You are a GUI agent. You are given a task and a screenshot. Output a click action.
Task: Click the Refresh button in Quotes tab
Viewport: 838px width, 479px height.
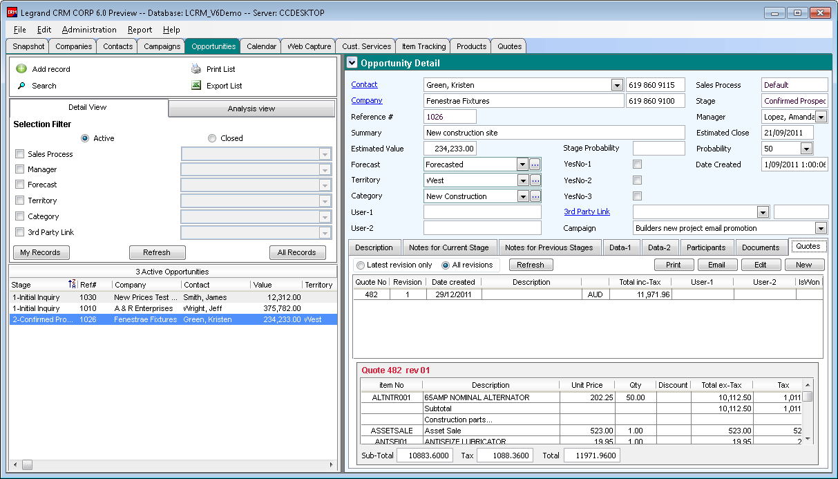(531, 265)
